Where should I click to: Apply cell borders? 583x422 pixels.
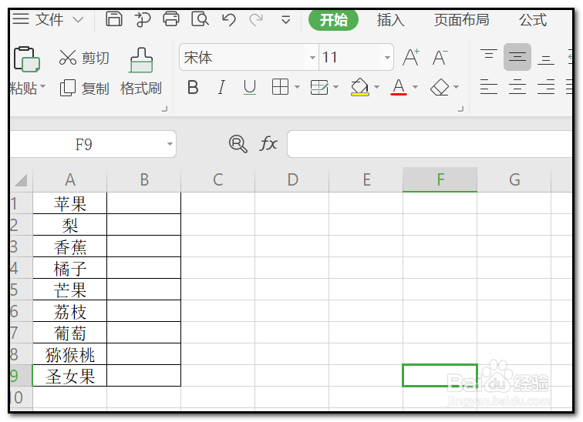280,87
